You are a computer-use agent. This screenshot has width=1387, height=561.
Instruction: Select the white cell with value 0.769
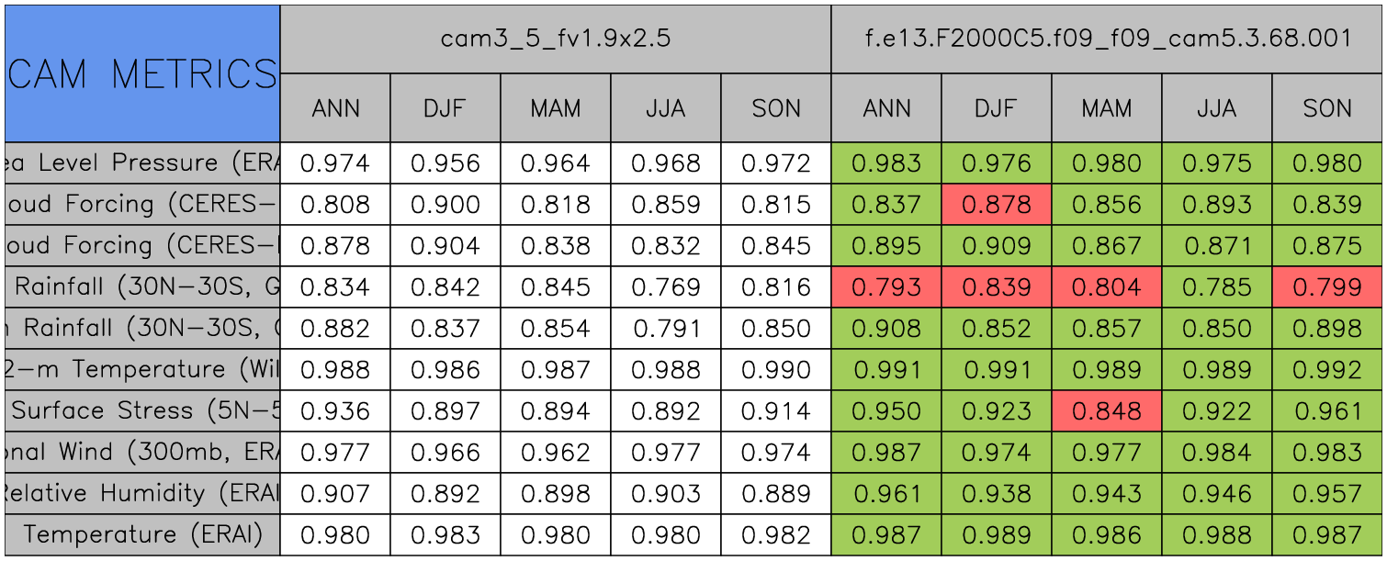tap(666, 287)
